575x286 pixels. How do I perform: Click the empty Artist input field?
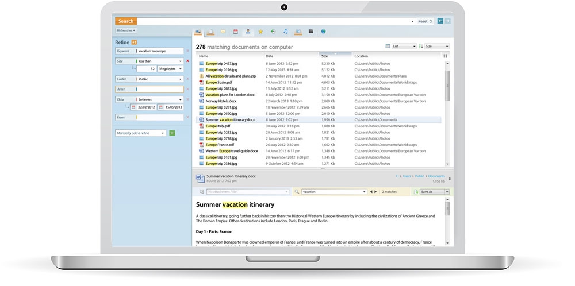pyautogui.click(x=159, y=89)
